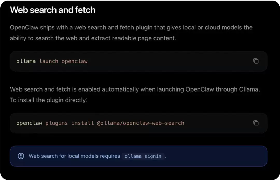Copy the 'ollama launch openclaw' command
Viewport: 280px width, 180px height.
pyautogui.click(x=256, y=61)
